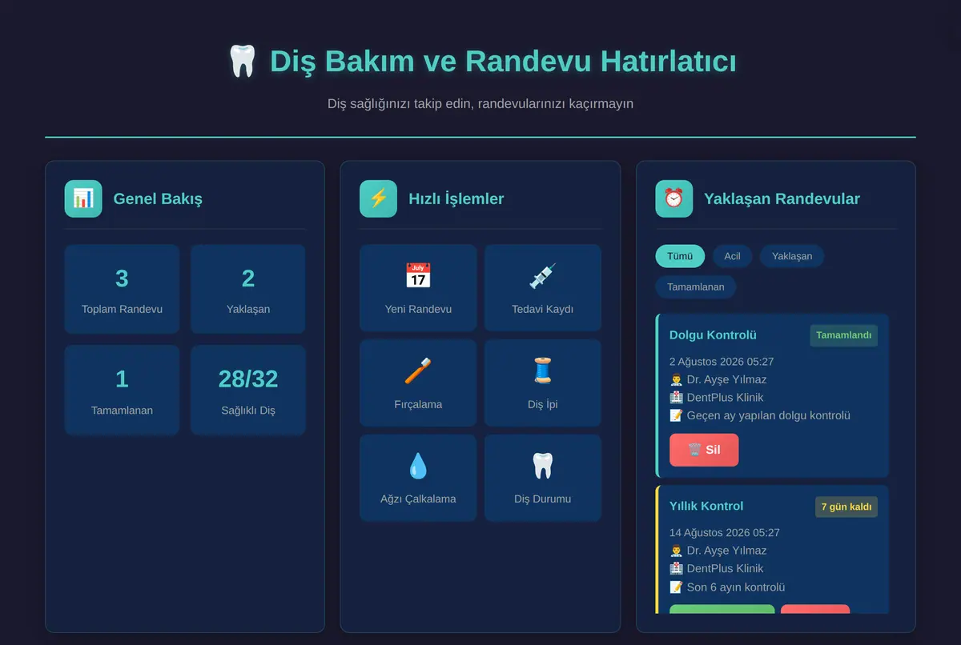Click the Yaklaşan stat card showing 2
961x645 pixels.
247,289
